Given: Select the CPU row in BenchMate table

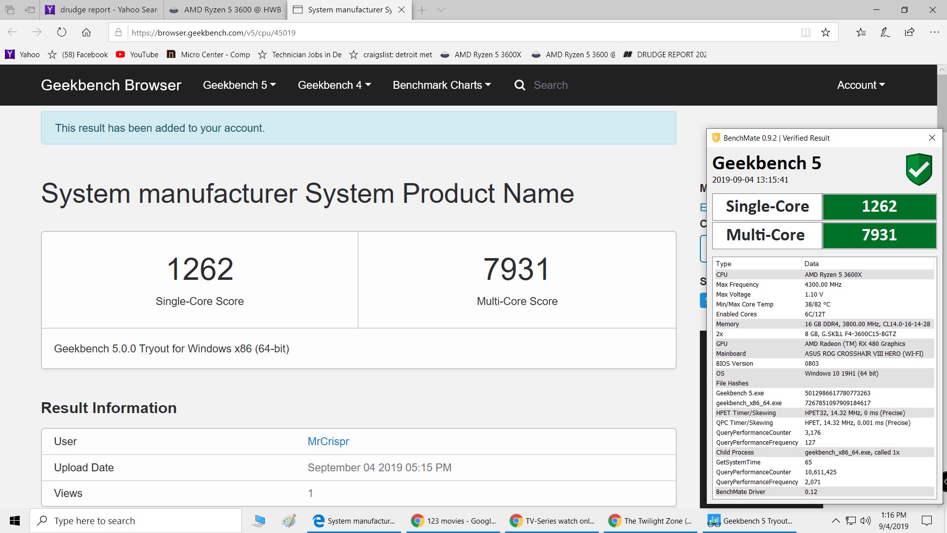Looking at the screenshot, I should click(x=824, y=274).
